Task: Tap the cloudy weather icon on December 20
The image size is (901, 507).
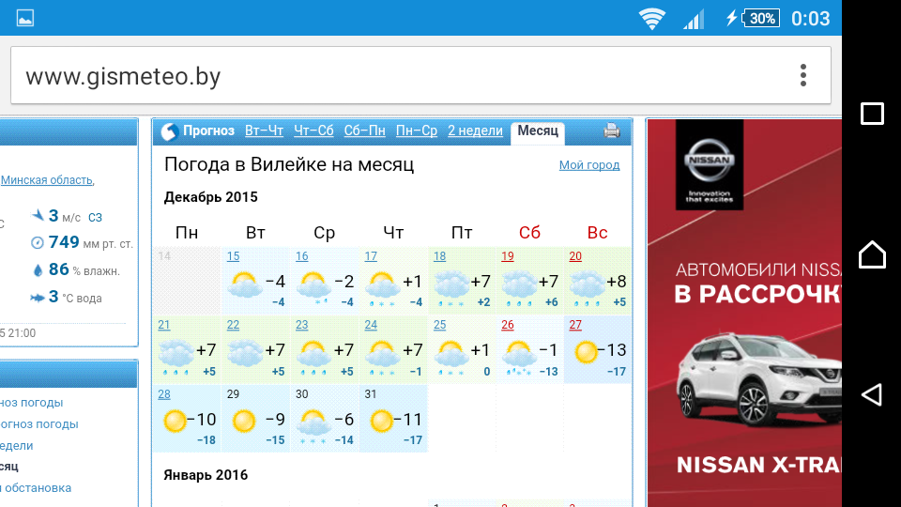Action: (587, 284)
